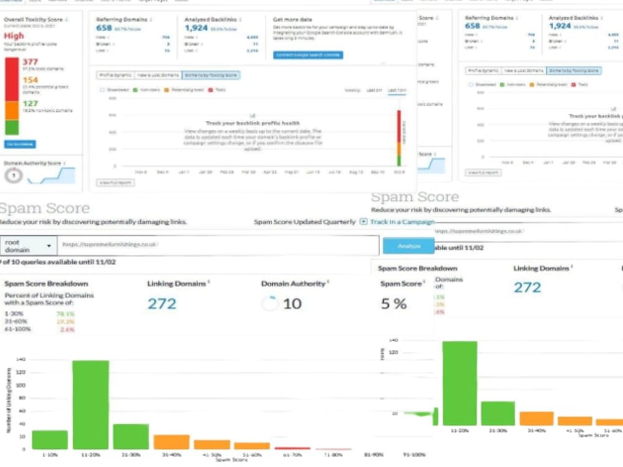The image size is (623, 467).
Task: Click the orange segment of the toxicity bar
Action: 11,110
